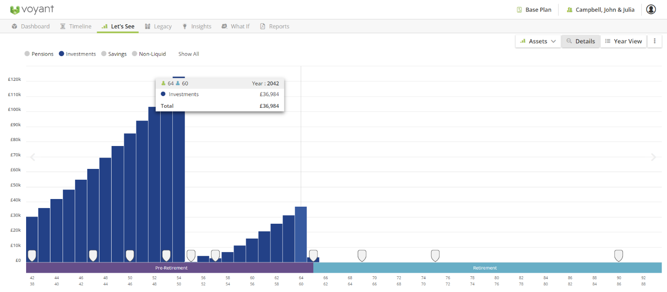Switch to the What If tab

click(235, 27)
